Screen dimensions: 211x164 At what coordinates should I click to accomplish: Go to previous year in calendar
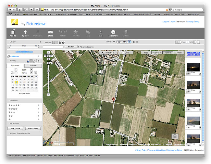16,69
